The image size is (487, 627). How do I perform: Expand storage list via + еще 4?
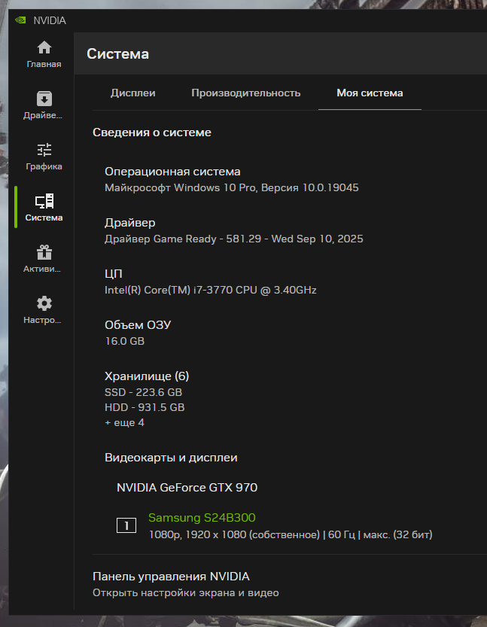click(x=124, y=423)
